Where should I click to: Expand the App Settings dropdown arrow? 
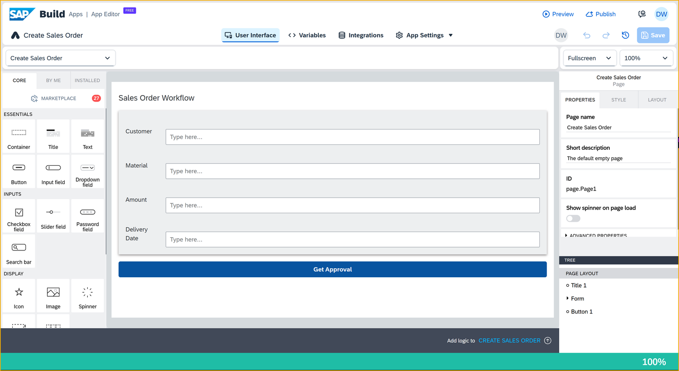451,35
